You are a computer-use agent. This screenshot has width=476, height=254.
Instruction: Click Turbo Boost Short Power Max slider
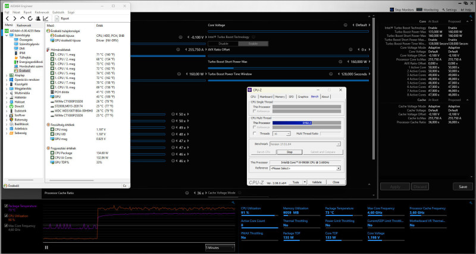pos(289,68)
